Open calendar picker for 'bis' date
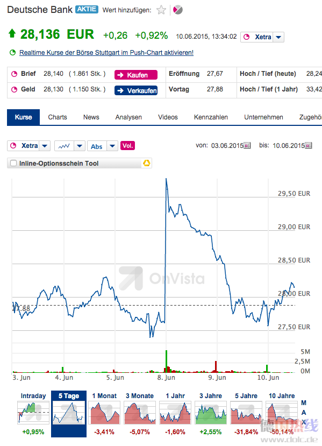 pyautogui.click(x=309, y=146)
